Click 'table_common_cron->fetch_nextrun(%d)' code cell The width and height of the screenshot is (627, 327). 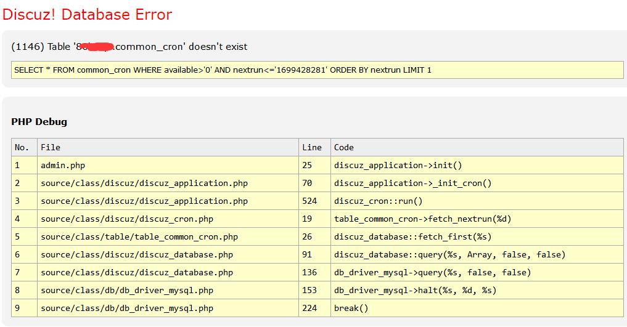pos(477,219)
